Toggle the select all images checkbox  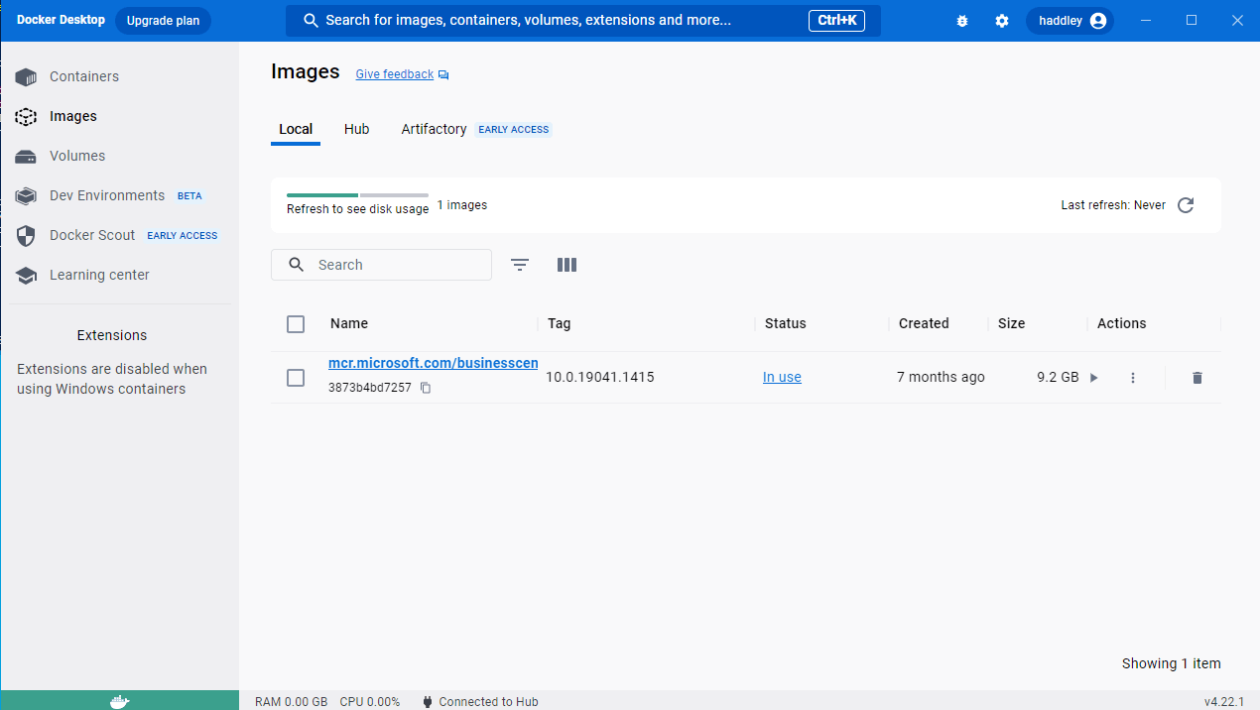coord(296,324)
